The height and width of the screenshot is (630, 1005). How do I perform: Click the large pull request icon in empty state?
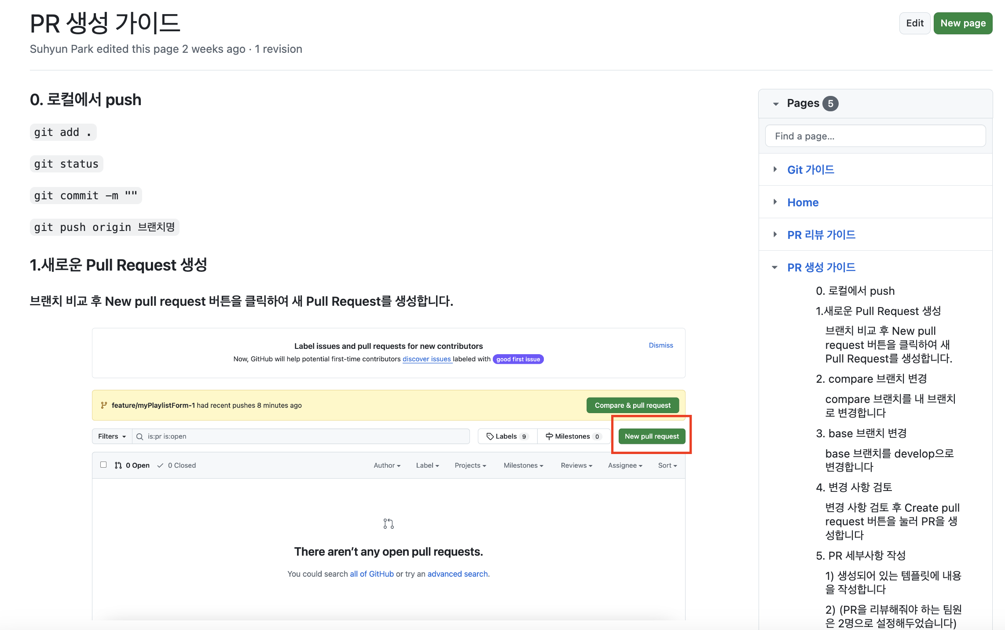(388, 524)
